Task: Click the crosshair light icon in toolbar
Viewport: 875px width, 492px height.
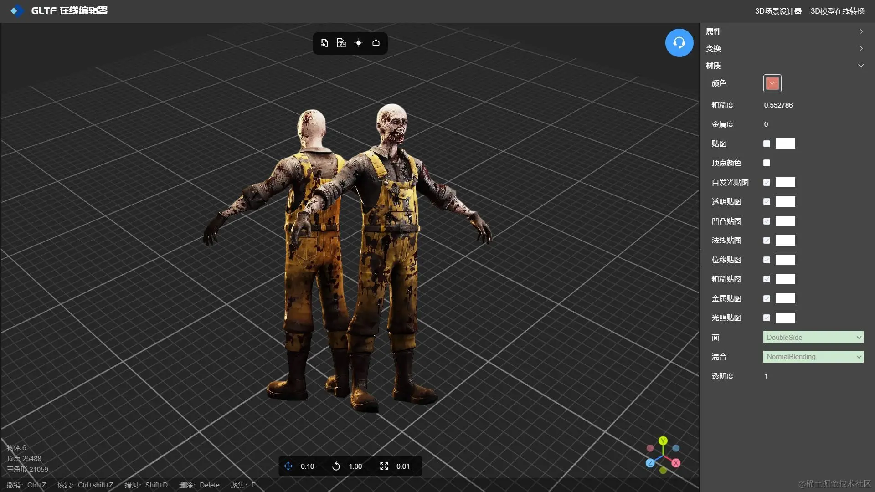Action: [x=359, y=43]
